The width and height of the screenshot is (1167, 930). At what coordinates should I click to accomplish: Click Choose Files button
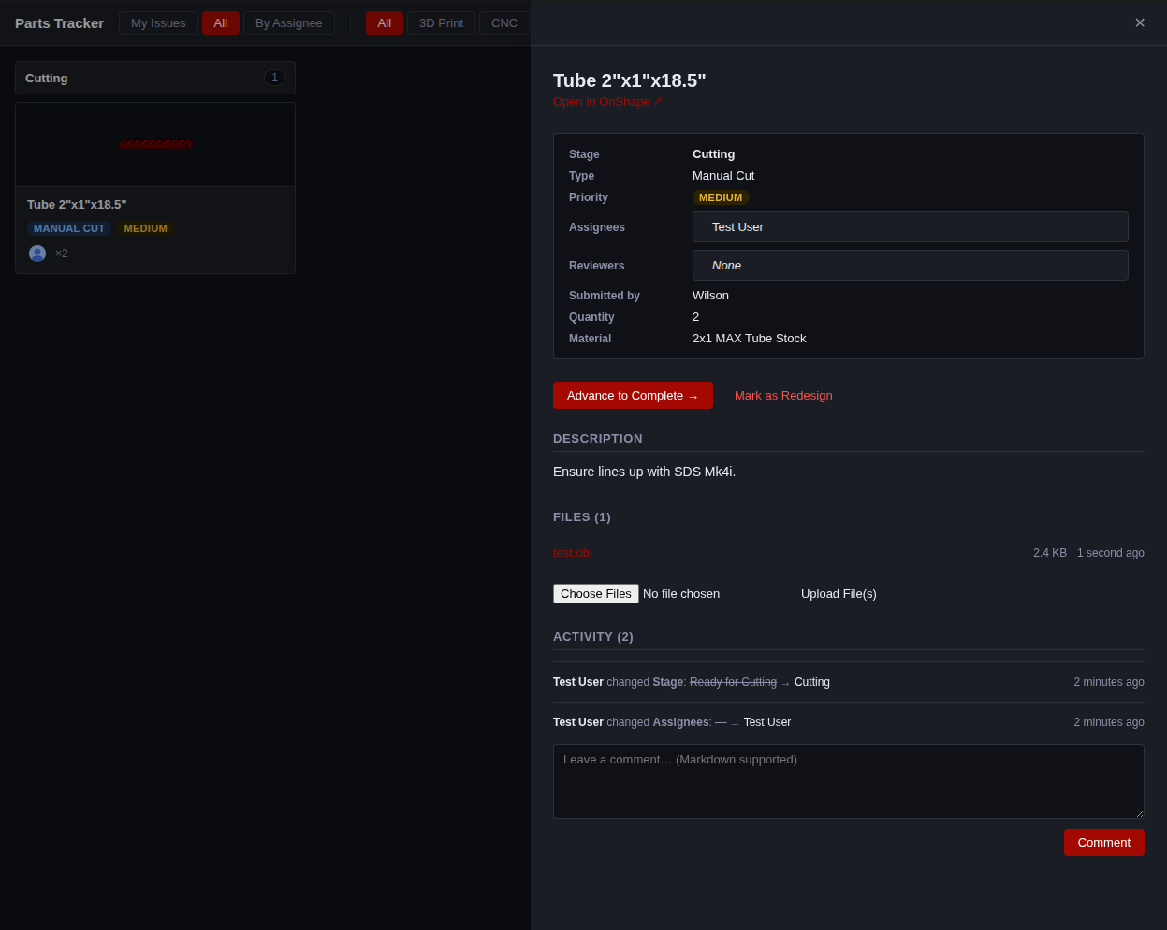595,593
